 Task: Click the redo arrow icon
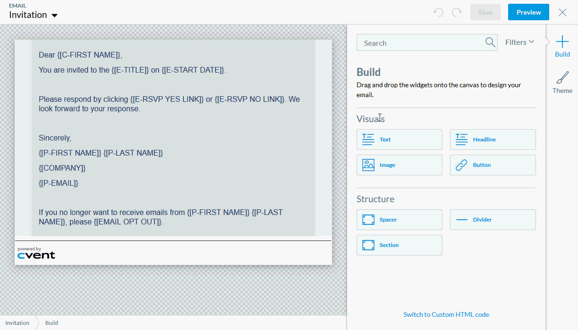tap(457, 13)
